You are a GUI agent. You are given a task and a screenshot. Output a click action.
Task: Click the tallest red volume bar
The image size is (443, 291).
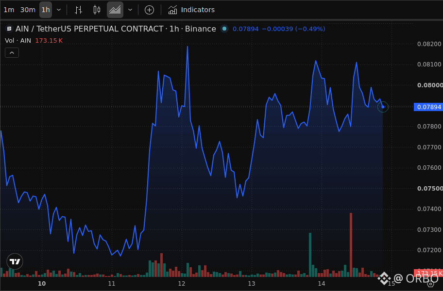[351, 245]
